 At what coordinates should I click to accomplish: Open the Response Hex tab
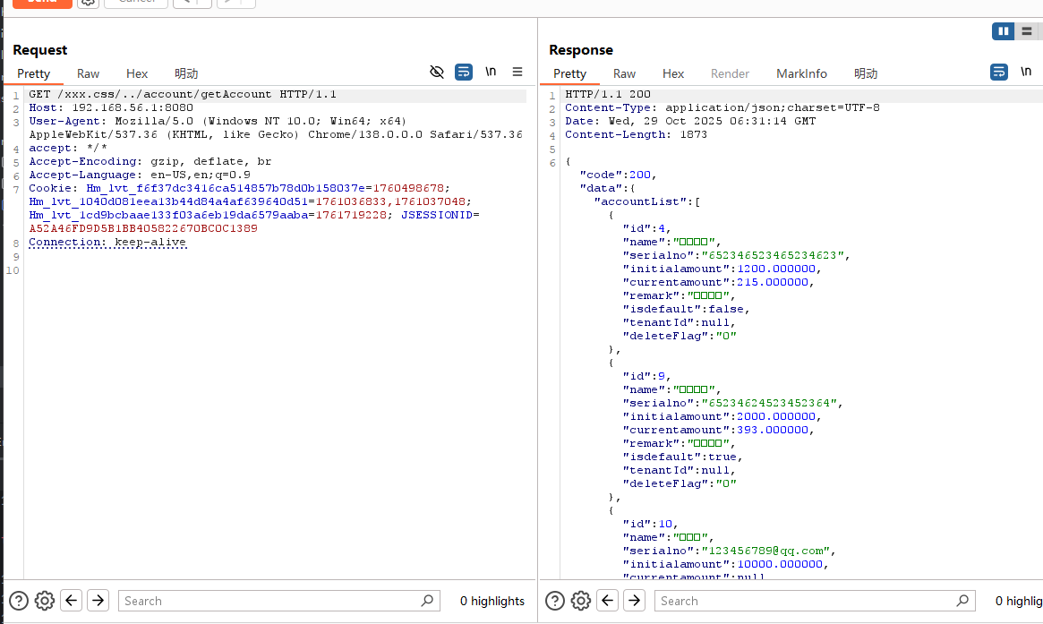point(673,73)
